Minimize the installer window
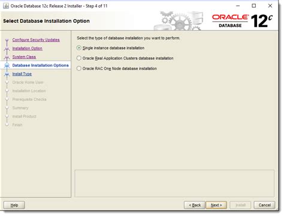Screen dimensions: 284x216 tap(238, 6)
